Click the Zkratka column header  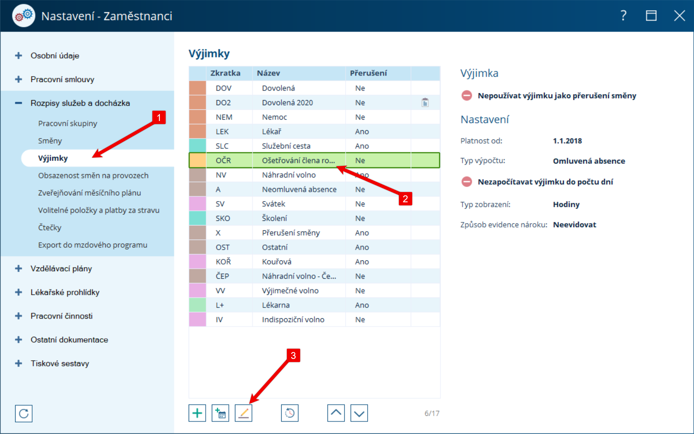click(225, 73)
